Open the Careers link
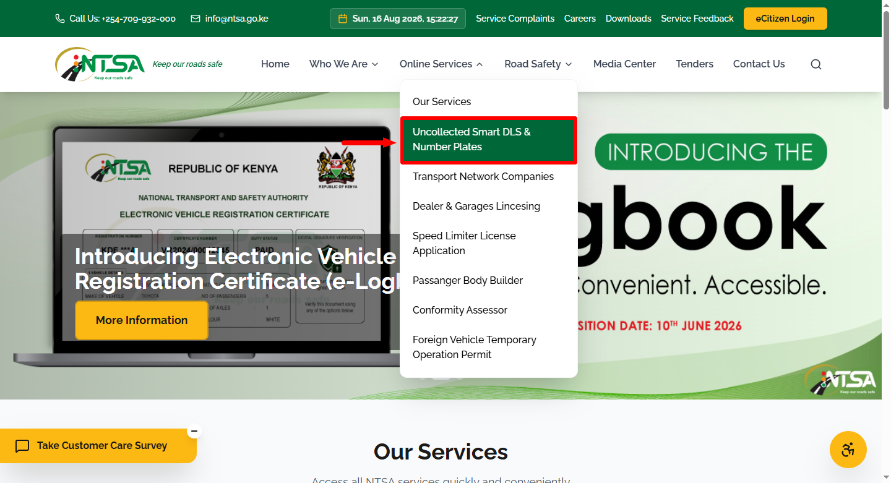 (x=580, y=19)
